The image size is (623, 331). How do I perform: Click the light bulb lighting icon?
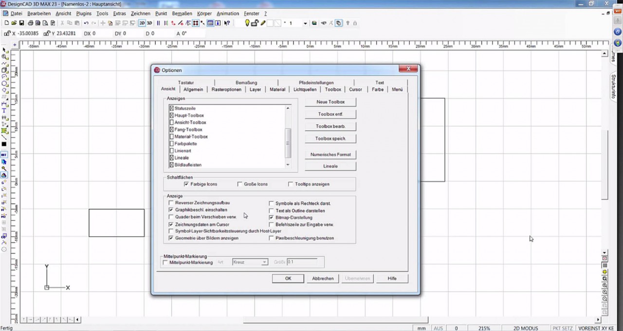tap(247, 23)
